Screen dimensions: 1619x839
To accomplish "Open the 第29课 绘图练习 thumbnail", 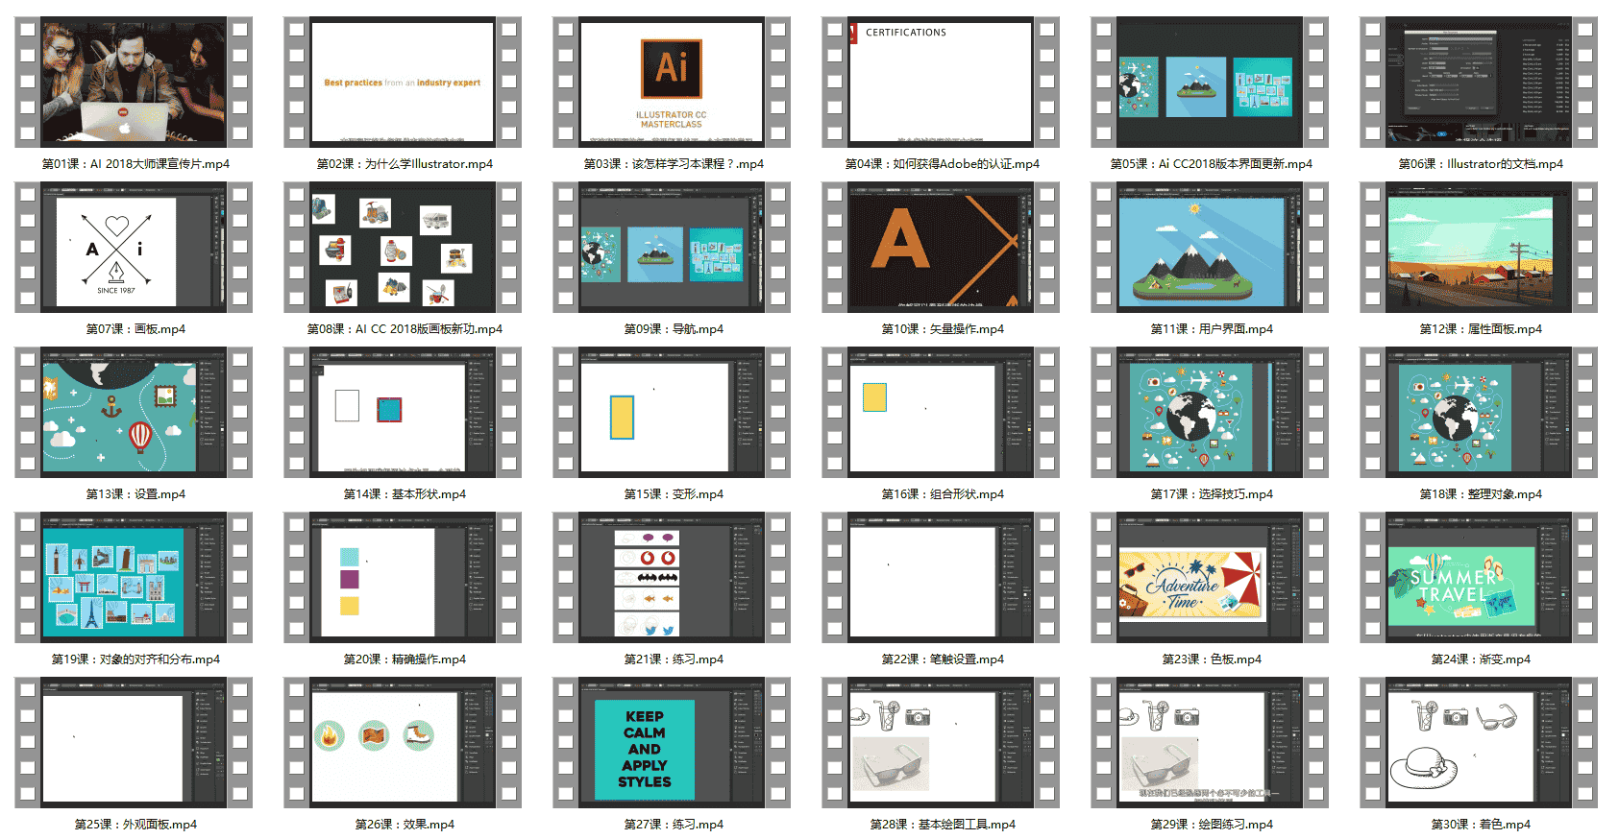I will [x=1210, y=742].
